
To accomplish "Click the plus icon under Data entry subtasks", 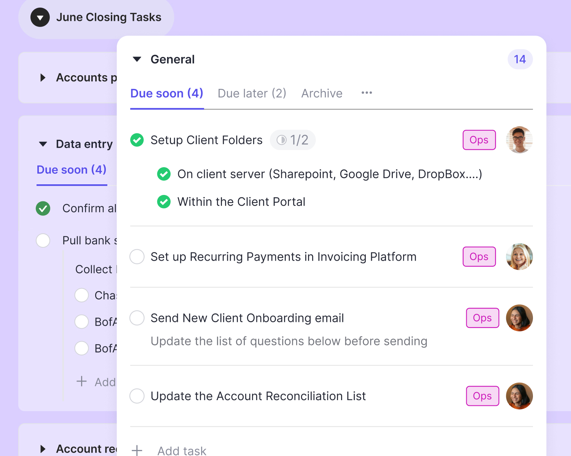I will 81,382.
